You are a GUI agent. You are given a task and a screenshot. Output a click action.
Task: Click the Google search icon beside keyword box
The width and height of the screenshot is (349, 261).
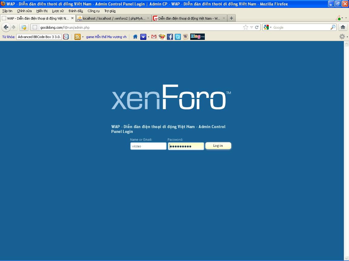click(x=66, y=37)
